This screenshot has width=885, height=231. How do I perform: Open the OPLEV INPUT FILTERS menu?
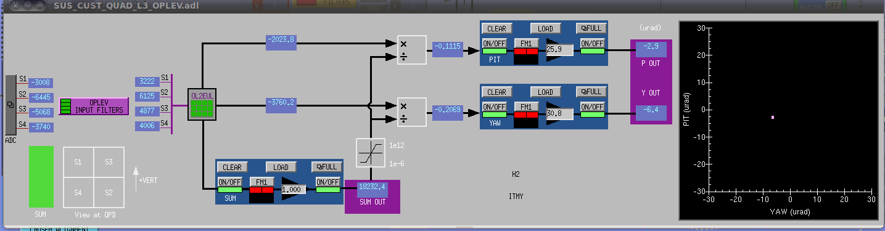(94, 106)
